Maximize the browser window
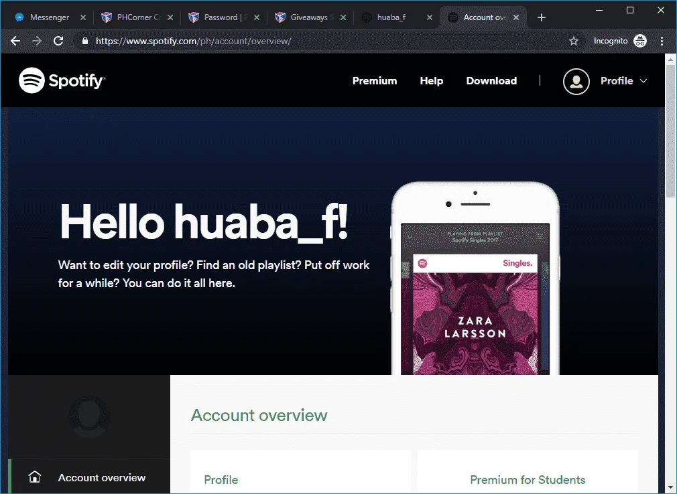Image resolution: width=677 pixels, height=494 pixels. point(630,10)
